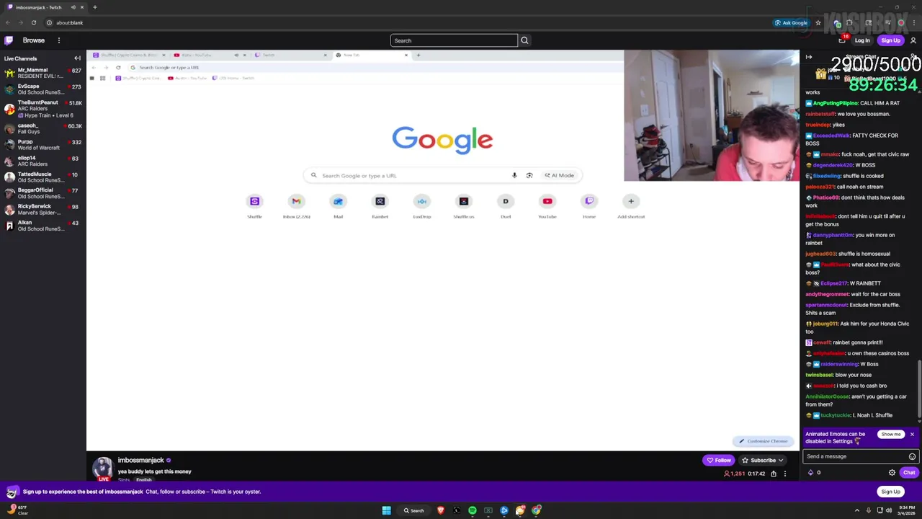This screenshot has height=519, width=922.
Task: Click the Twitch search input field
Action: click(x=454, y=40)
